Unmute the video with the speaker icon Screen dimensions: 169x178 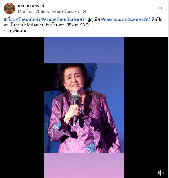(160, 173)
